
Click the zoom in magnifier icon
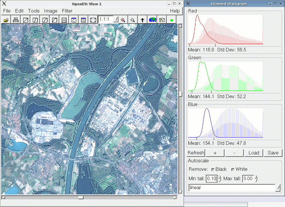pos(123,20)
